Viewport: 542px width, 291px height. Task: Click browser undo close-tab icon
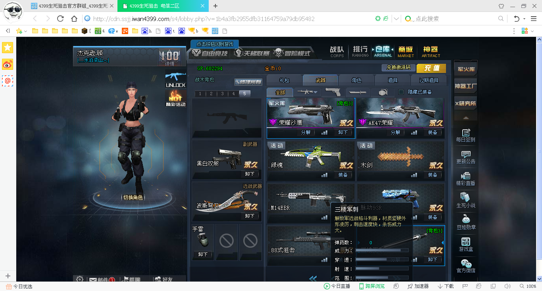[x=516, y=19]
